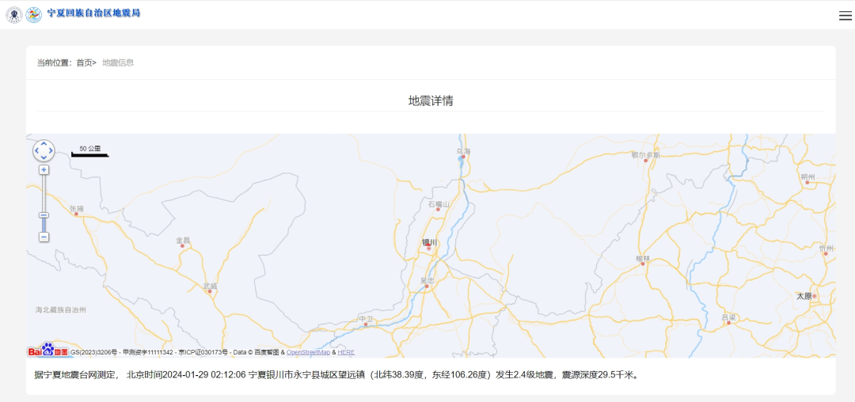
Task: Click the 张掖 city marker on map
Action: pyautogui.click(x=77, y=214)
